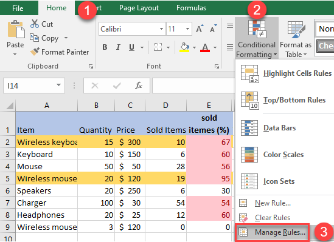Open Conditional Formatting button
The width and height of the screenshot is (334, 242).
257,38
